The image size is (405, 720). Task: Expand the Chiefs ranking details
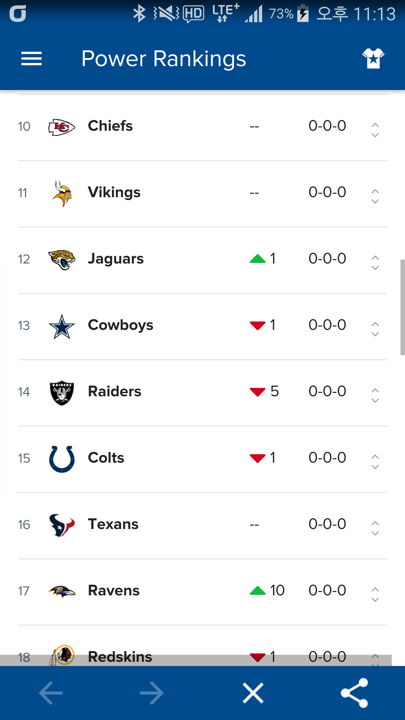tap(375, 130)
